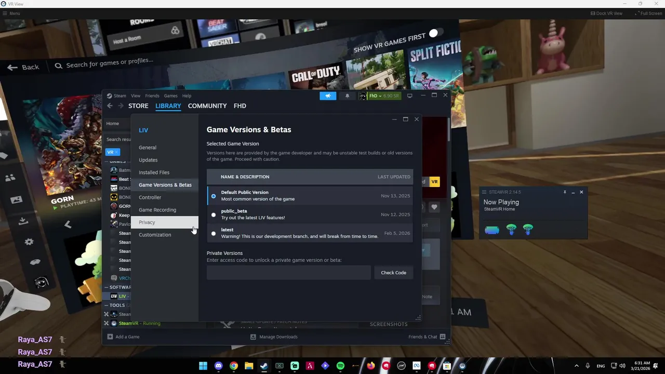Viewport: 665px width, 374px height.
Task: Click the Windows Start button
Action: pos(203,366)
